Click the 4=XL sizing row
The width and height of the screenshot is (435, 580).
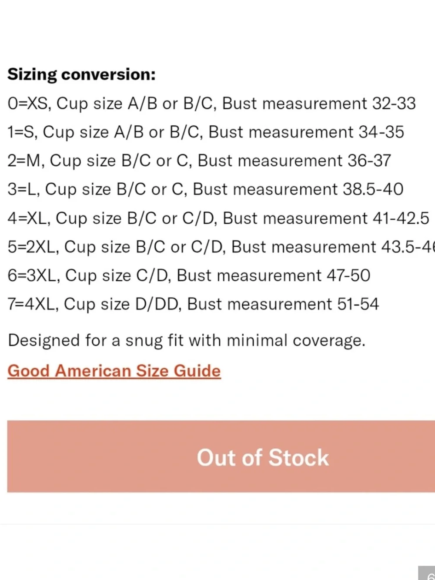tap(218, 218)
